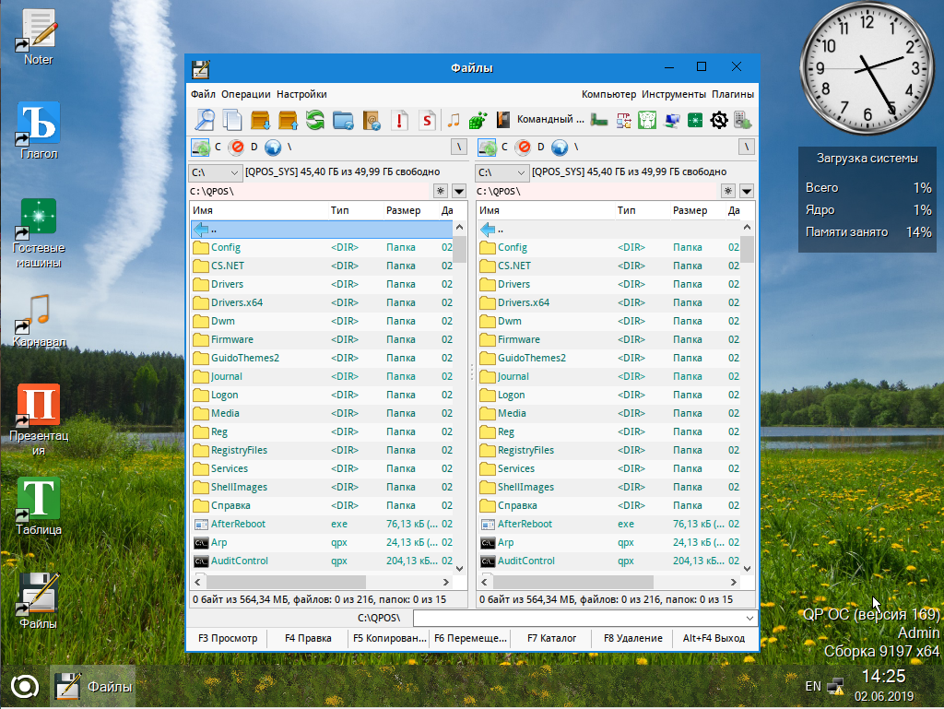The width and height of the screenshot is (944, 709).
Task: Click the magnifier search icon in toolbar
Action: [205, 120]
